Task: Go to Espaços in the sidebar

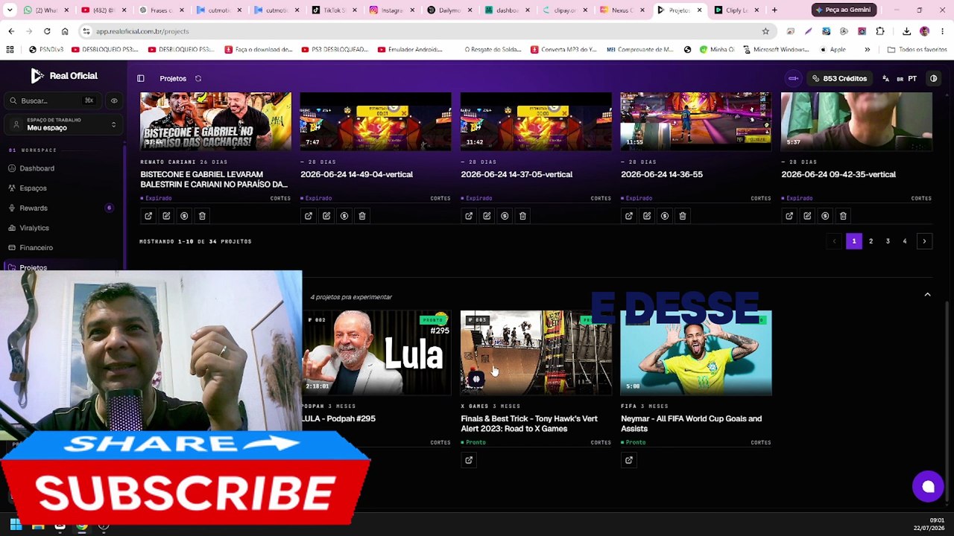Action: click(x=33, y=188)
